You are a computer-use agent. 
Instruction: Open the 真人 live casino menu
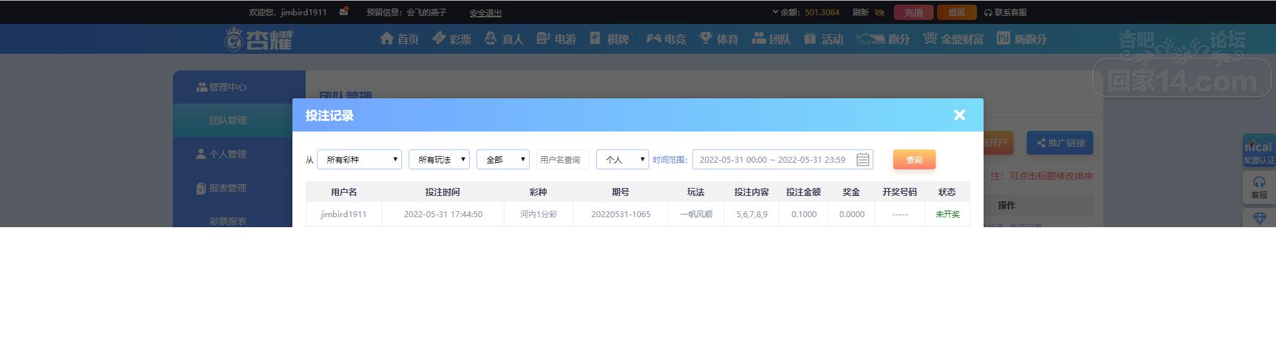click(x=504, y=39)
